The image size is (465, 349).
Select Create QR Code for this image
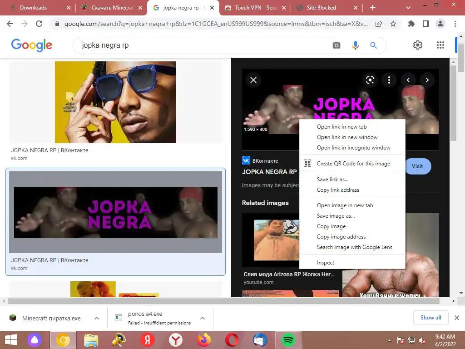[352, 164]
